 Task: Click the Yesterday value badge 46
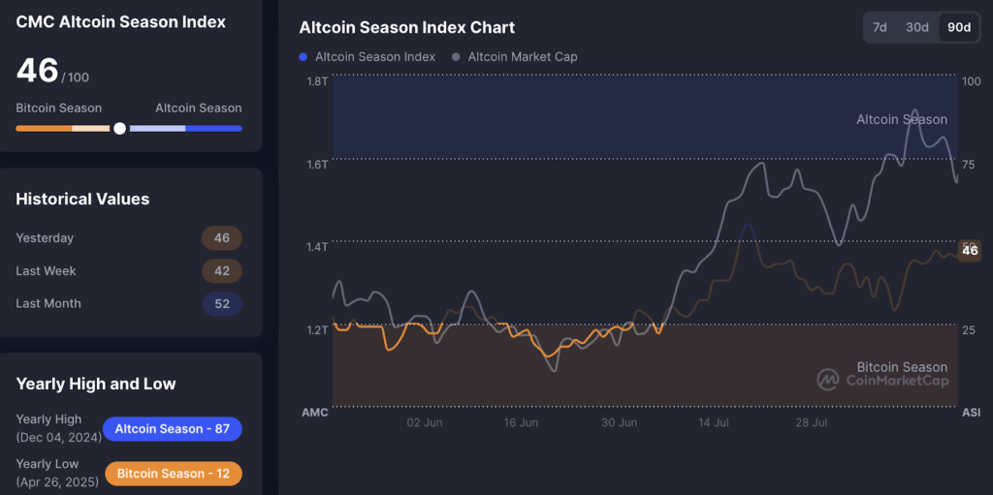(x=221, y=238)
